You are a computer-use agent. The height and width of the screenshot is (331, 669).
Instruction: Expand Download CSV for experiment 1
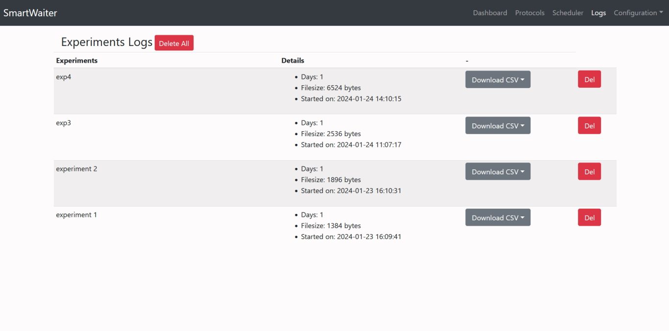pos(498,218)
